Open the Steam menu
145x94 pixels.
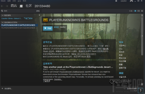[3, 1]
